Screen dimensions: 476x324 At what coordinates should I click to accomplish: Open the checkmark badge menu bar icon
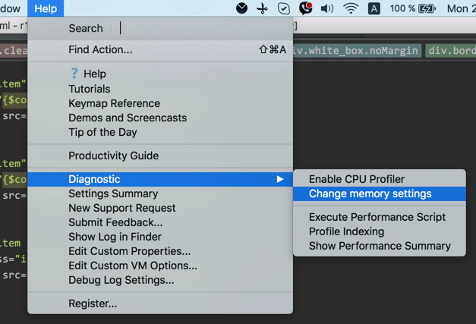pyautogui.click(x=283, y=8)
